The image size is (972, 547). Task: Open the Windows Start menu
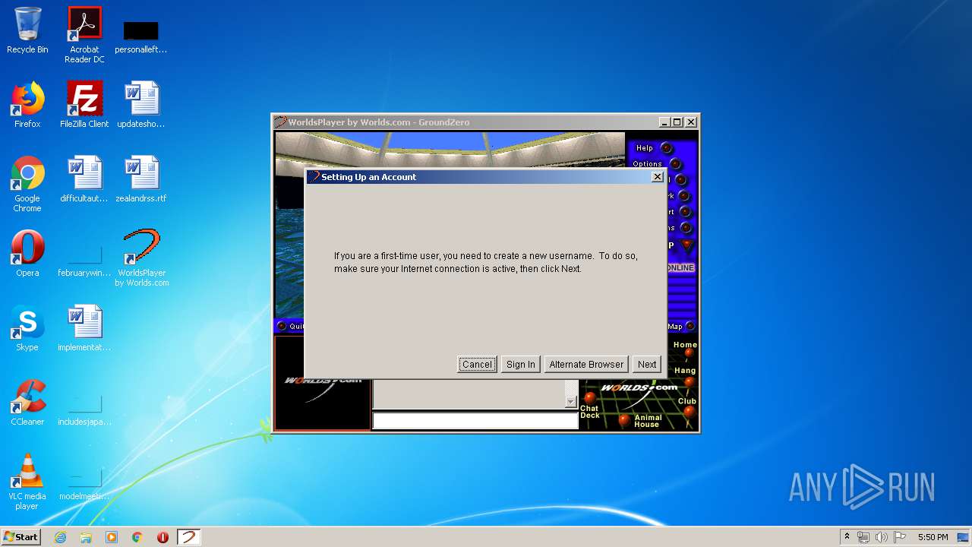pyautogui.click(x=21, y=537)
